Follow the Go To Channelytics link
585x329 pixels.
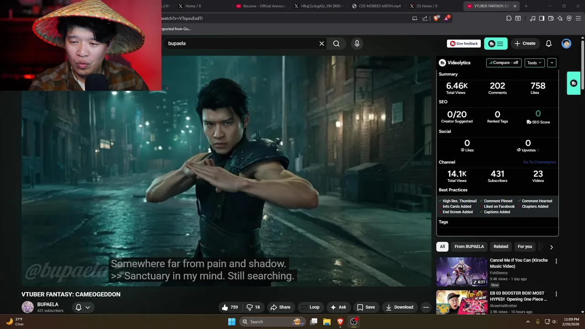(539, 162)
